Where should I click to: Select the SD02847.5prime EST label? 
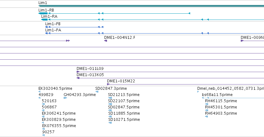[x=124, y=107]
